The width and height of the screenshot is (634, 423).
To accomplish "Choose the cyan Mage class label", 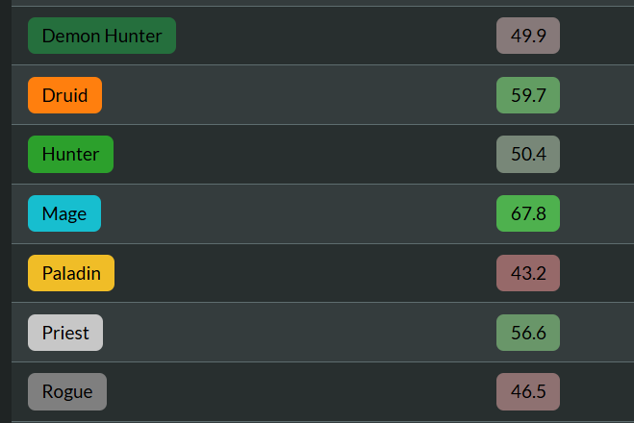I will pos(64,213).
